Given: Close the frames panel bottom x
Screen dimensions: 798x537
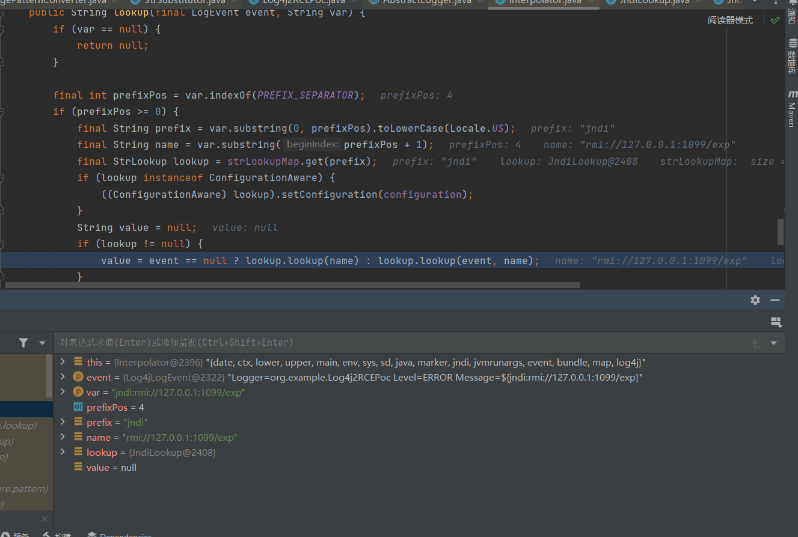Looking at the screenshot, I should [45, 518].
